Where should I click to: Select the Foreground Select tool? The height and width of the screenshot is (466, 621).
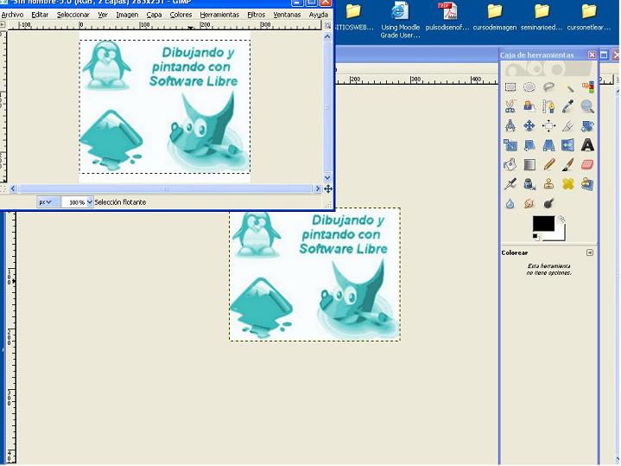point(529,106)
